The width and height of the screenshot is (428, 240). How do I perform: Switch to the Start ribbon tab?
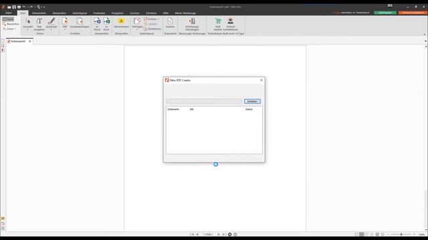23,13
